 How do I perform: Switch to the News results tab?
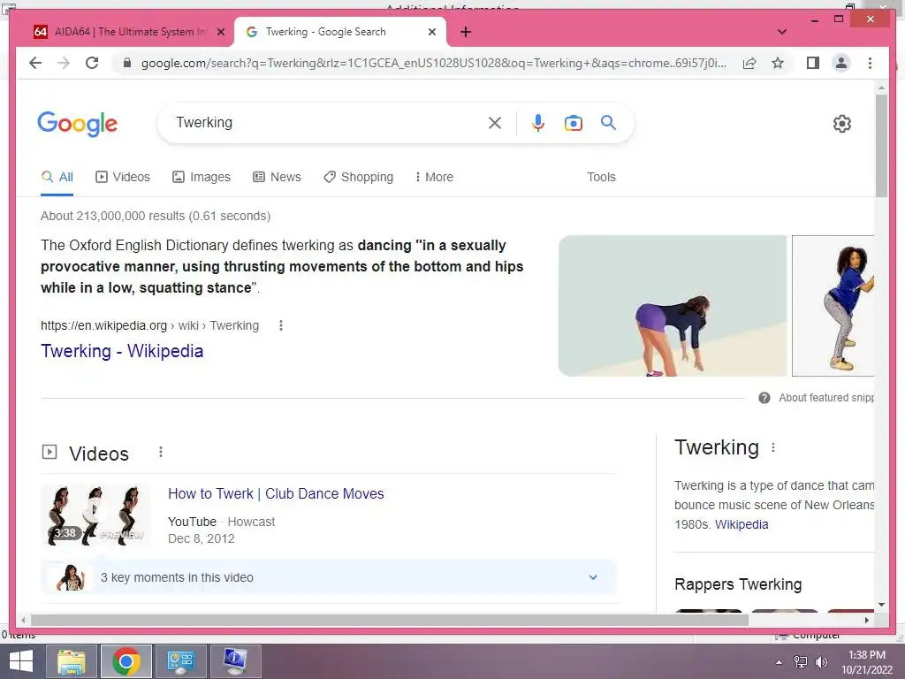(x=277, y=177)
